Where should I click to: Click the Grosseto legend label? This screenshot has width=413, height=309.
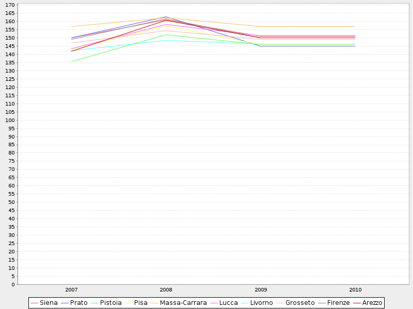300,303
